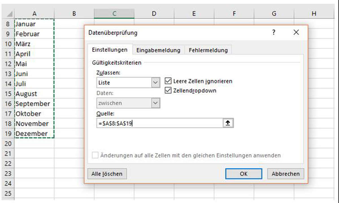Select column D header
Viewport: 339px width, 203px height.
154,14
